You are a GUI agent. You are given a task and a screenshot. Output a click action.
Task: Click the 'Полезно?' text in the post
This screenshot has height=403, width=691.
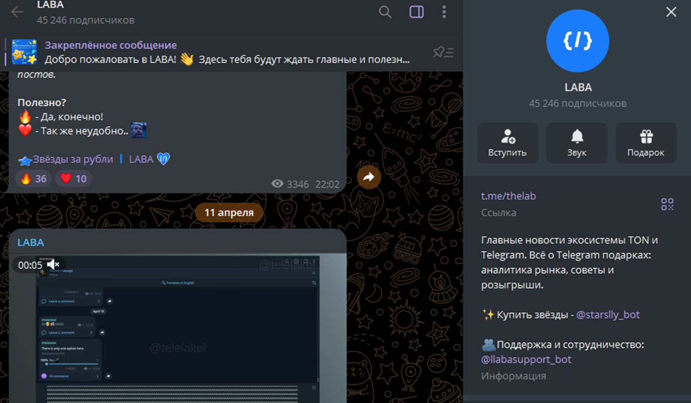(42, 103)
